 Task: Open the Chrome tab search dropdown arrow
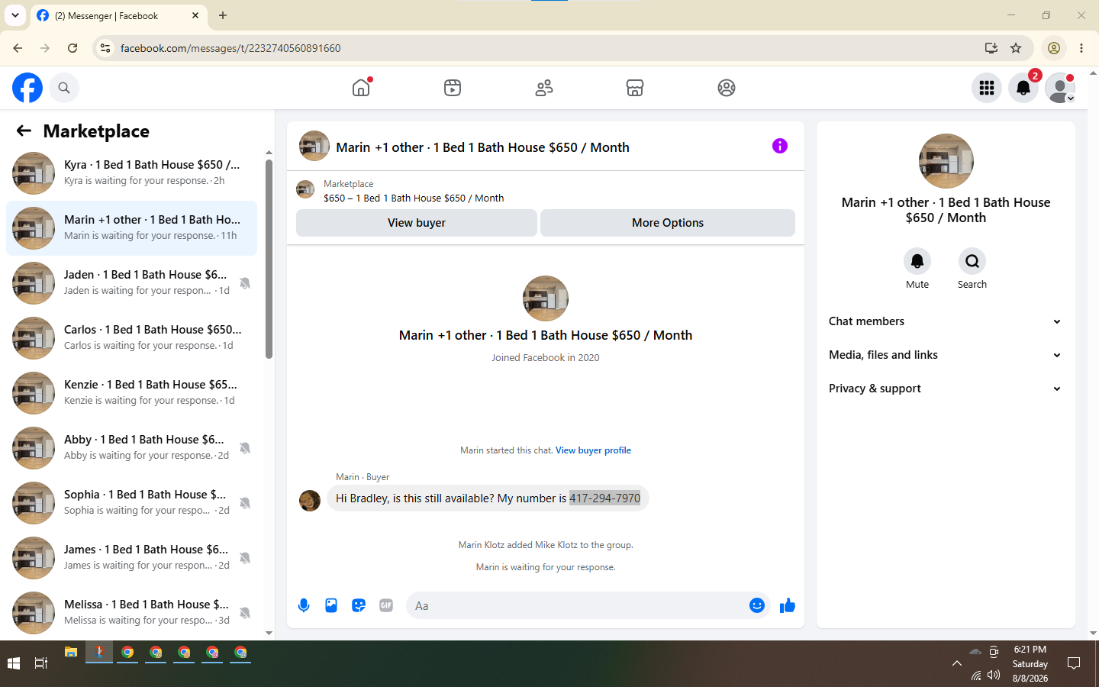tap(15, 15)
